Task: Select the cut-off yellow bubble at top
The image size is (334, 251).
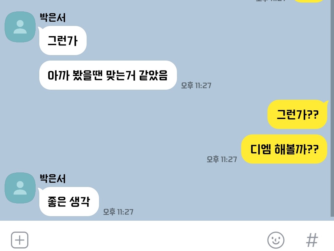Action: point(309,1)
